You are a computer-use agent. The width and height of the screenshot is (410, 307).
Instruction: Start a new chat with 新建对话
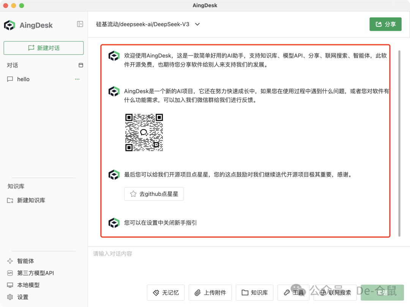coord(44,48)
